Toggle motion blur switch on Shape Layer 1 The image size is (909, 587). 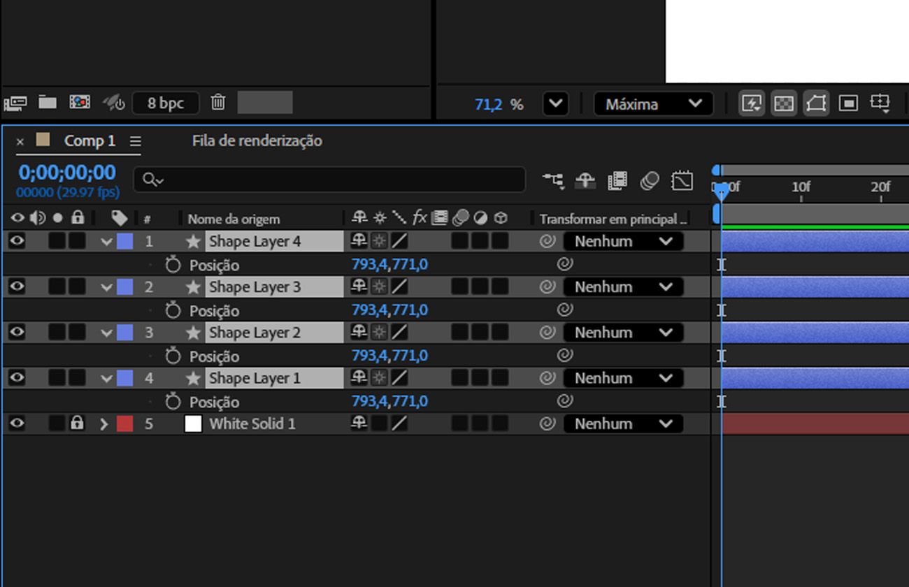coord(459,378)
